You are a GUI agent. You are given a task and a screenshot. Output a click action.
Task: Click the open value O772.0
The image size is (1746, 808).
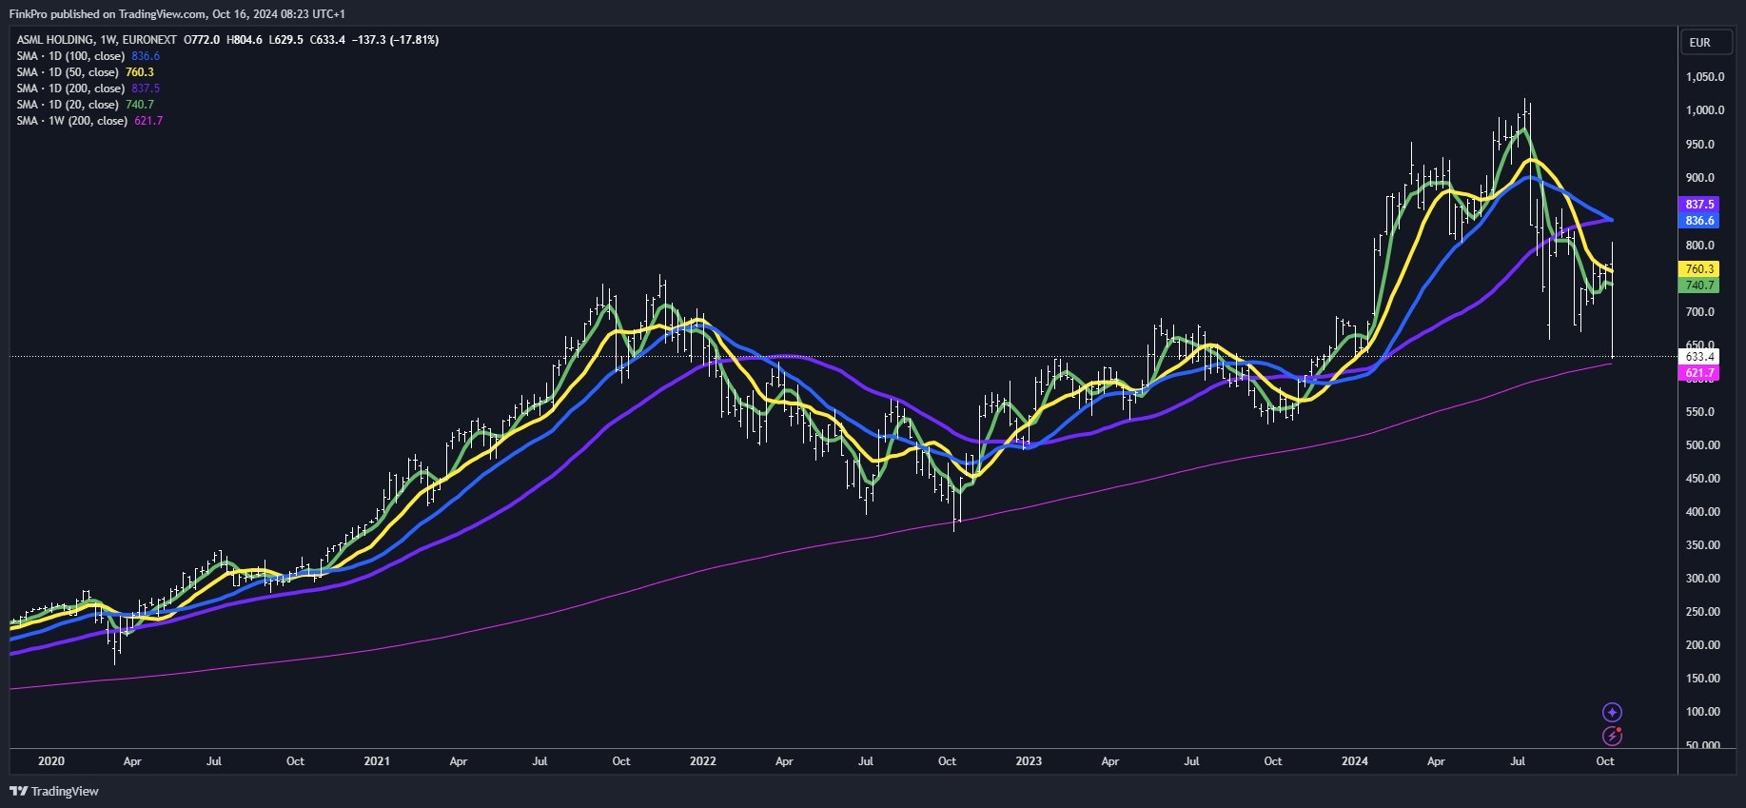click(x=202, y=40)
